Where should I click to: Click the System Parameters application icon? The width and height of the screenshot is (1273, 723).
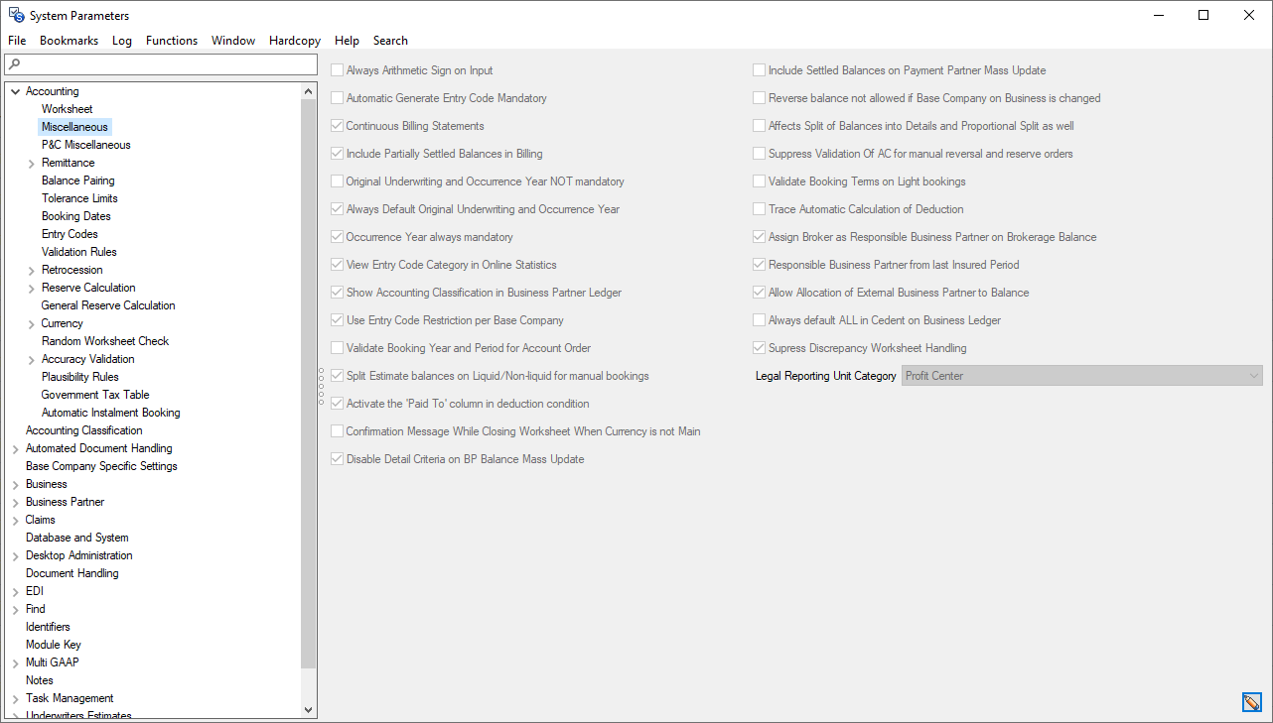pos(15,15)
